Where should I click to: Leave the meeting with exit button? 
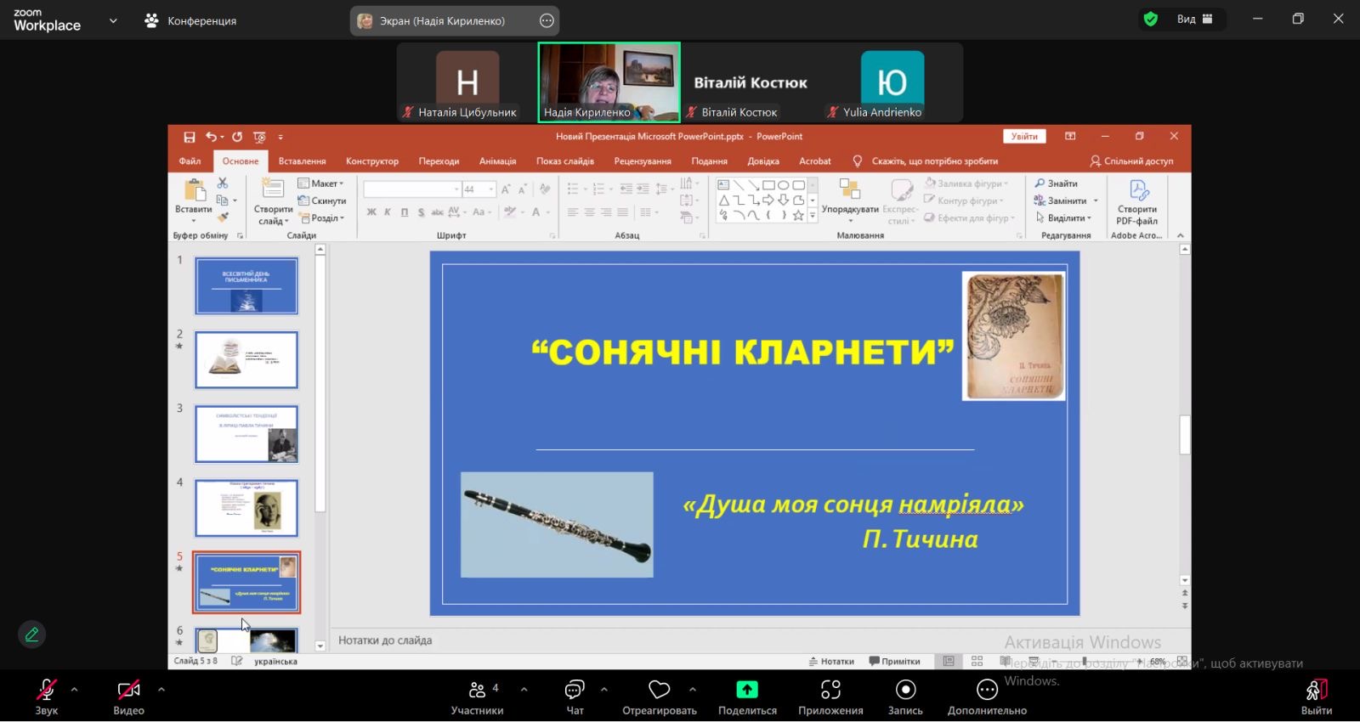point(1316,691)
